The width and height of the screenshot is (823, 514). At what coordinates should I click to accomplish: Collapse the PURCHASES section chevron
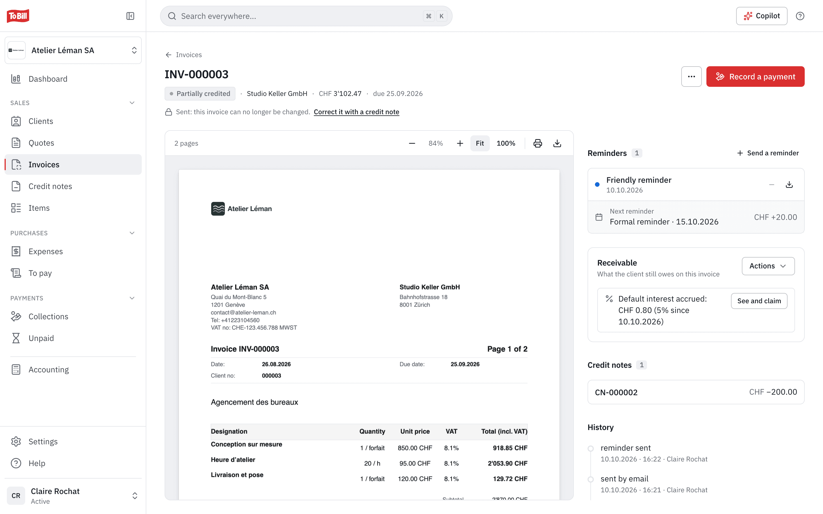[132, 233]
